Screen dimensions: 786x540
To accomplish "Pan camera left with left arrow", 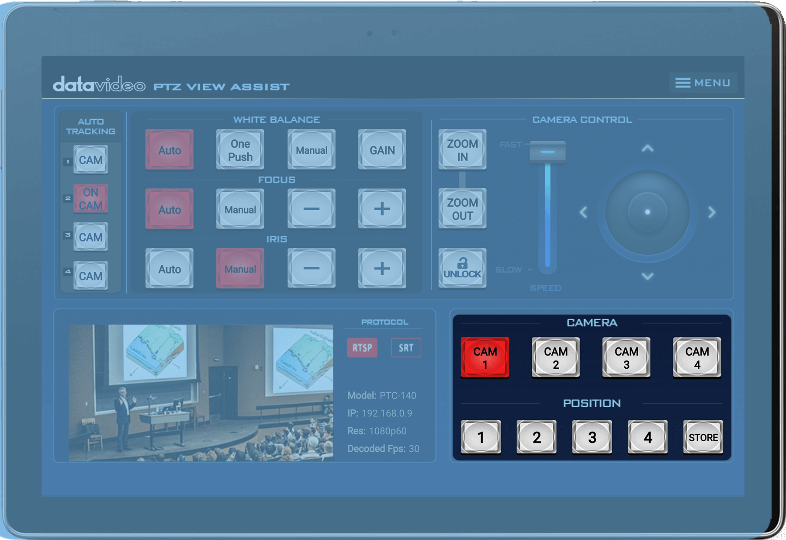I will 583,212.
